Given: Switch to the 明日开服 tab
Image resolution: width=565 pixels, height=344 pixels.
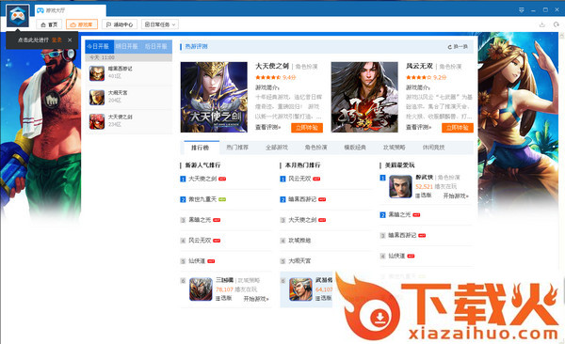Looking at the screenshot, I should [127, 46].
